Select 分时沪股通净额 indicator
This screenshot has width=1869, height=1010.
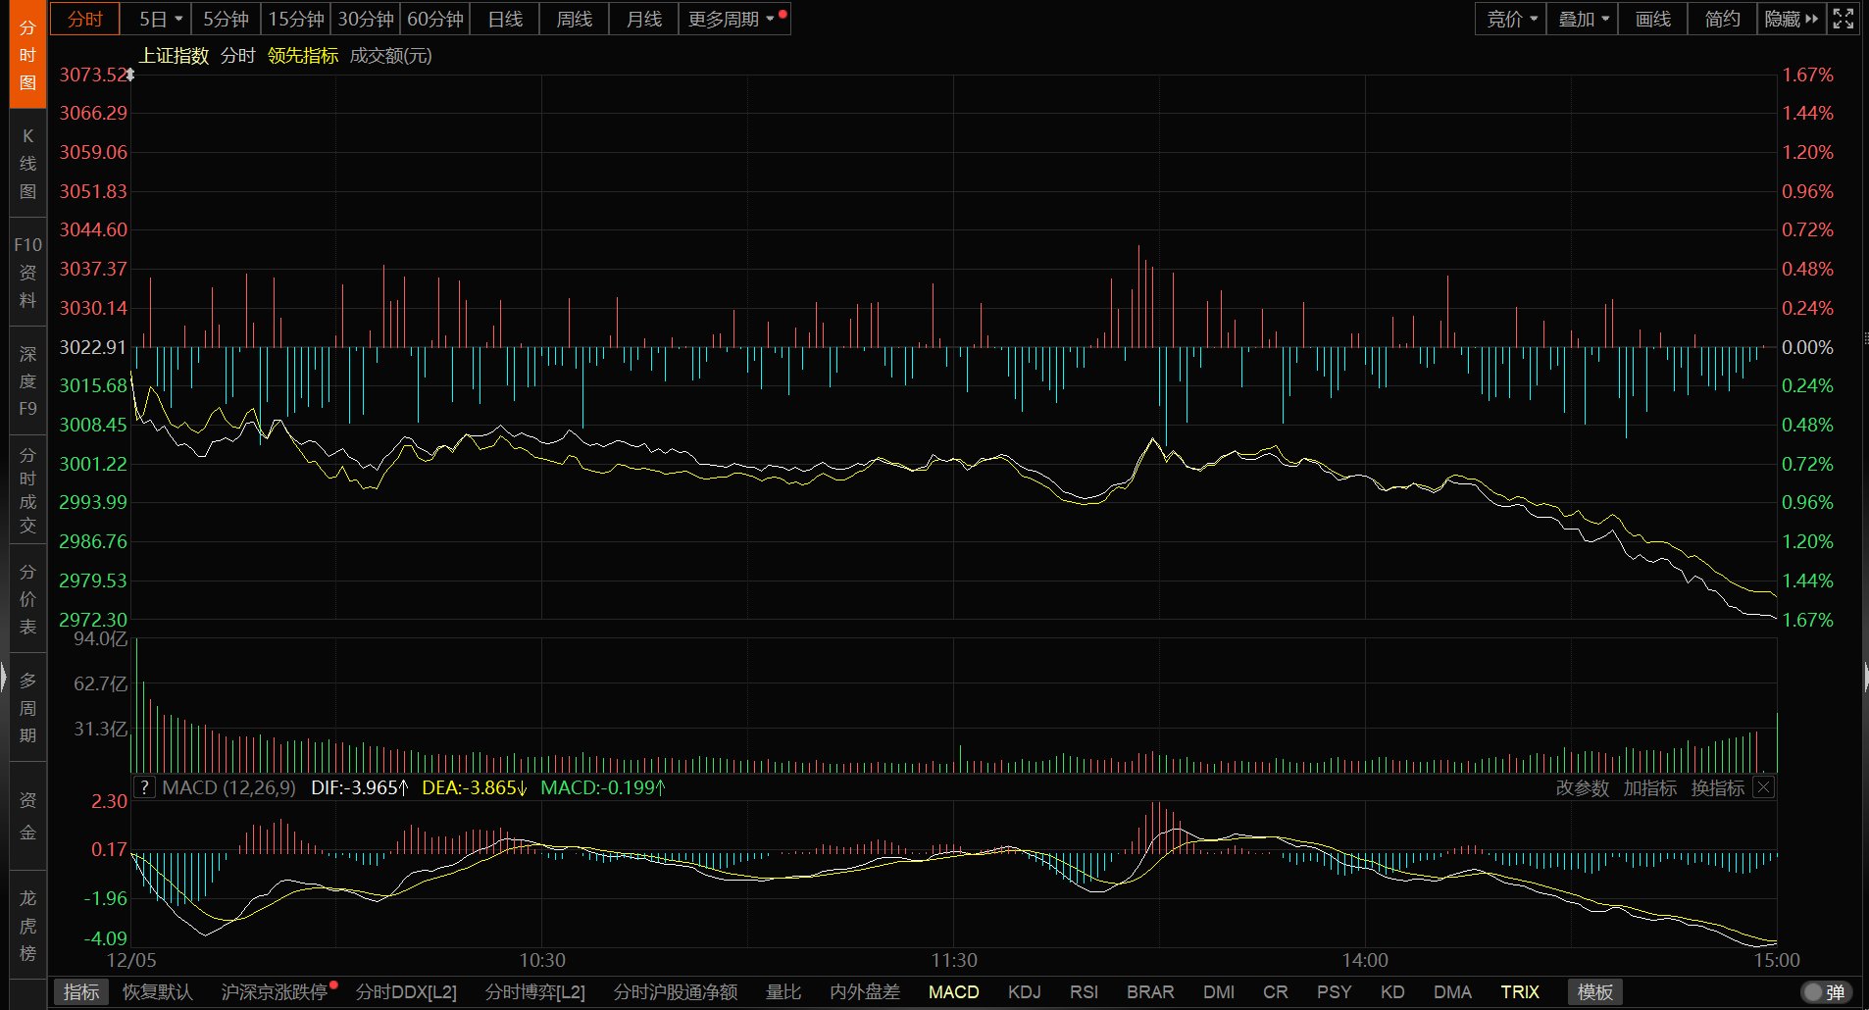[676, 992]
